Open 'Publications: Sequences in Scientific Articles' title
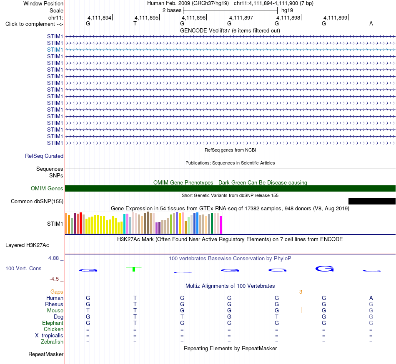The height and width of the screenshot is (364, 396). 230,163
